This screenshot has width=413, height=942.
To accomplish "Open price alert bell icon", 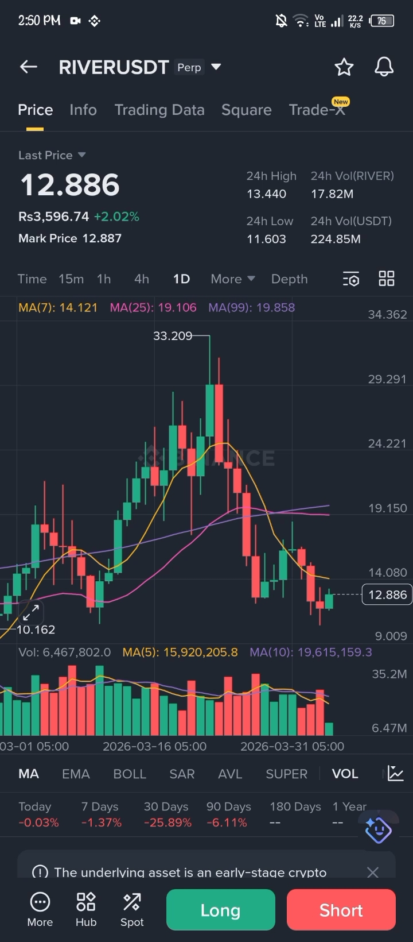I will pos(384,67).
